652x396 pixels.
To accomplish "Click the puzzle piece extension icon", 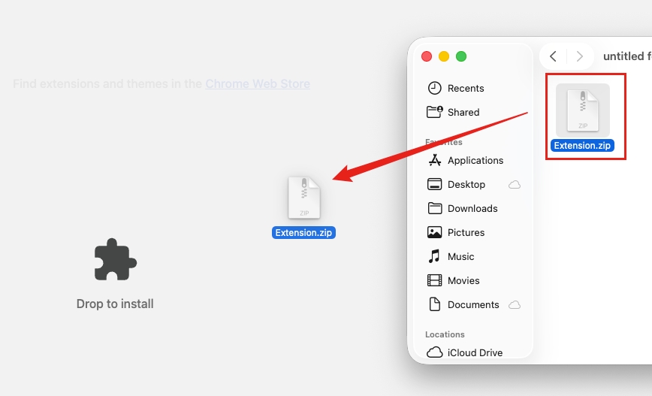I will click(x=115, y=260).
